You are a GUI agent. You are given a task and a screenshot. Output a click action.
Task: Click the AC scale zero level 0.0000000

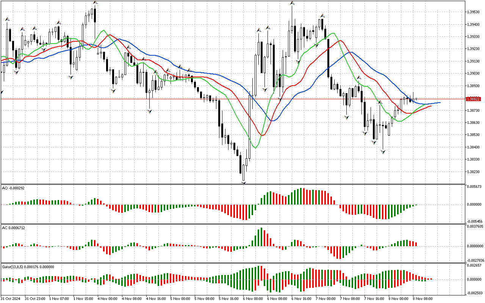click(x=475, y=246)
